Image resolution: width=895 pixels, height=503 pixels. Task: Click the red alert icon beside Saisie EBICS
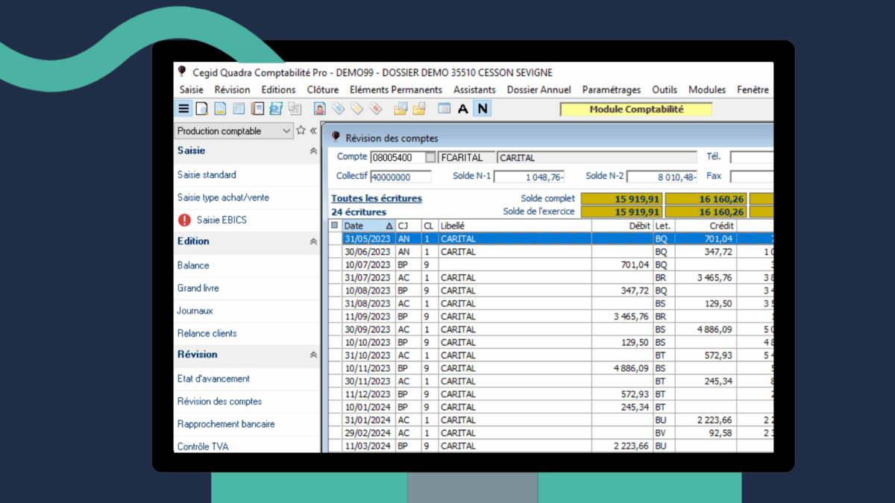pyautogui.click(x=184, y=220)
